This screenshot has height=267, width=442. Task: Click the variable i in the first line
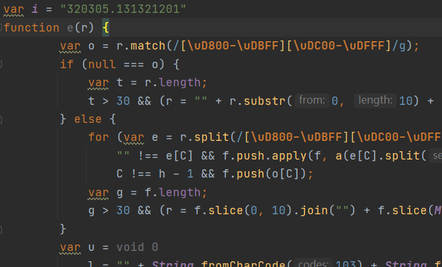[35, 9]
